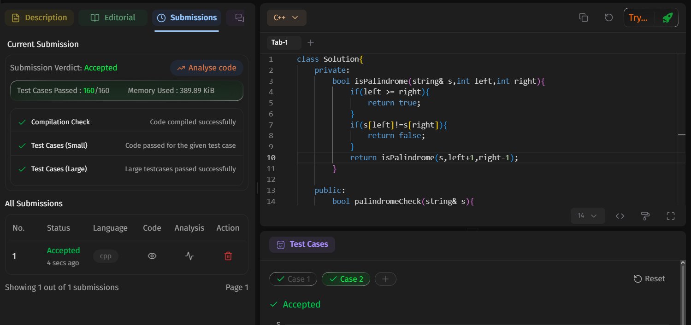Switch to the Description tab
Viewport: 691px width, 325px height.
pos(39,17)
